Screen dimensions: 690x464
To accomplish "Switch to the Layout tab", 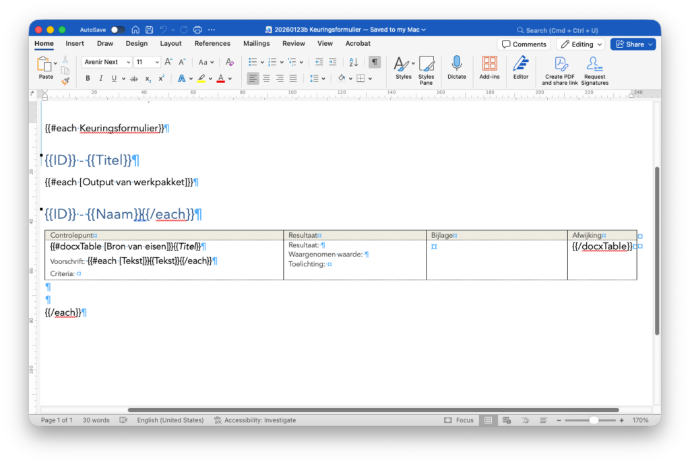I will tap(170, 44).
